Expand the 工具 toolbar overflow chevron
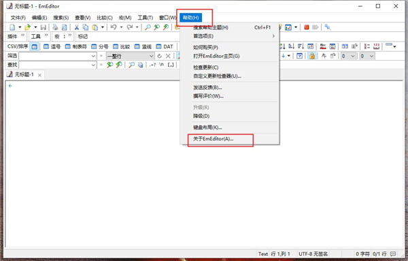The height and width of the screenshot is (261, 408). (46, 35)
